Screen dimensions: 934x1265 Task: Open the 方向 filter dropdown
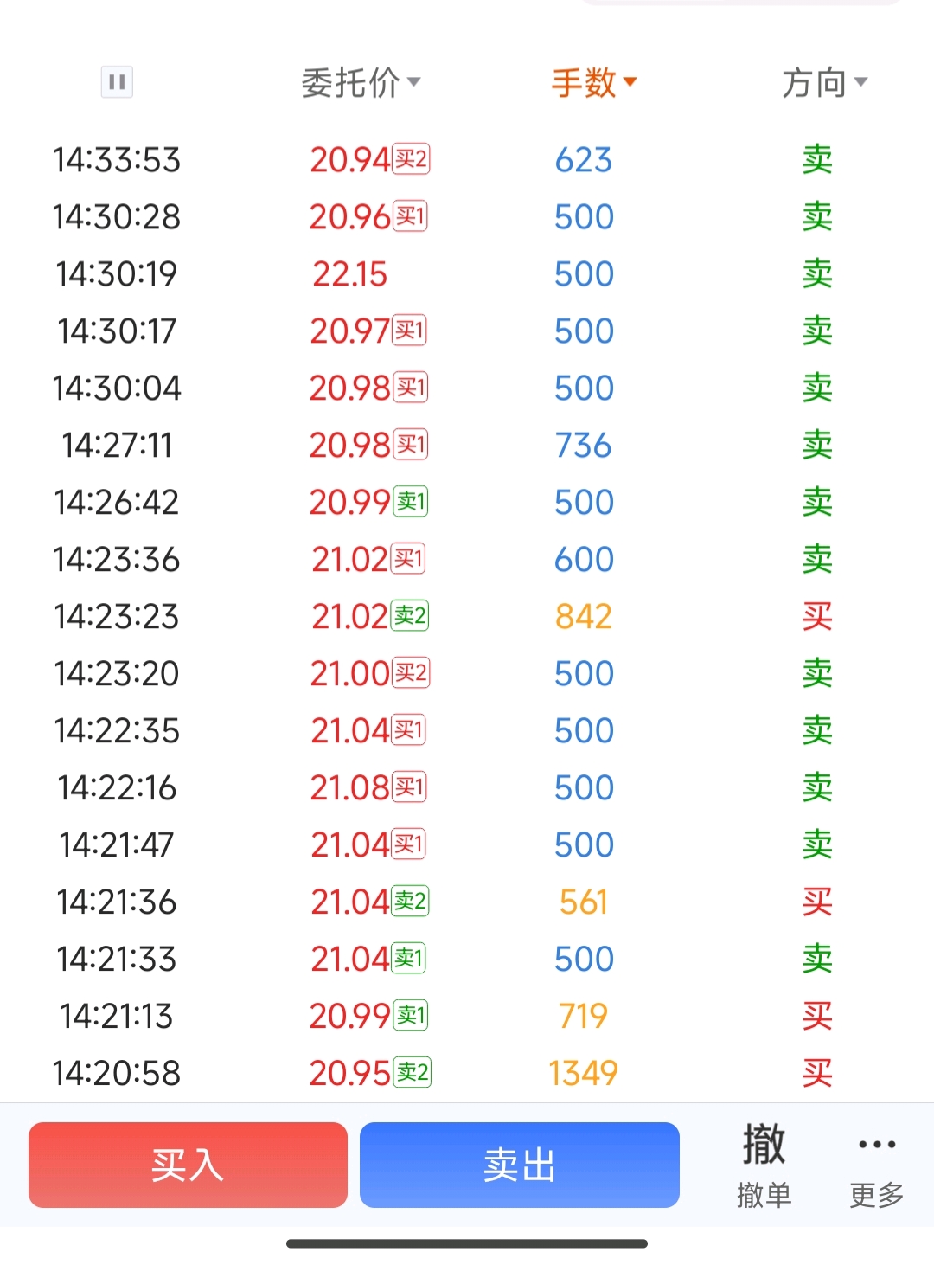824,83
